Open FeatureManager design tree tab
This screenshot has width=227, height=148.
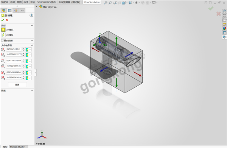point(3,11)
